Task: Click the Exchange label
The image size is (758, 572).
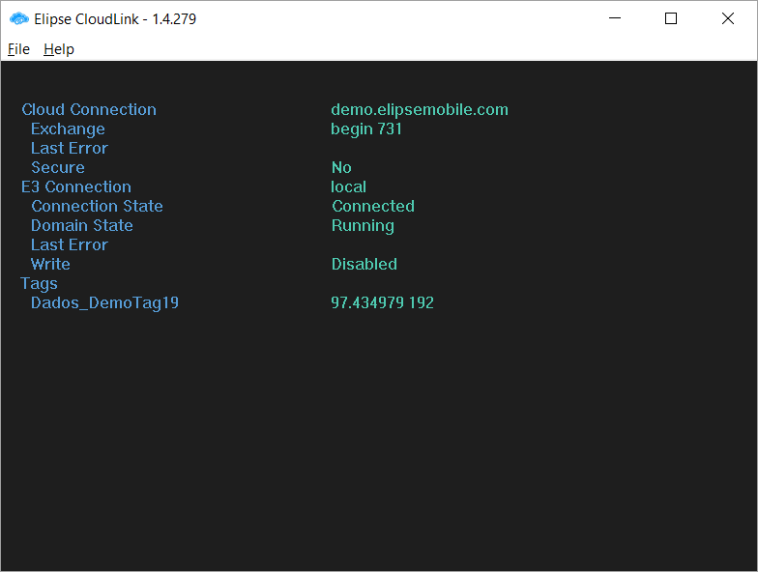Action: click(68, 129)
